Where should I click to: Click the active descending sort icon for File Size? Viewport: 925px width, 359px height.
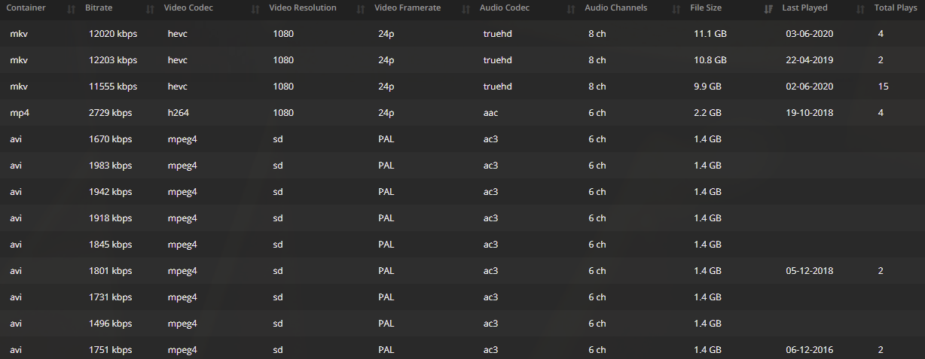(x=768, y=9)
